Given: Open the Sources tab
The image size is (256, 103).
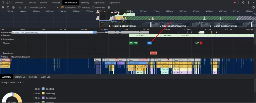Looking at the screenshot, I should click(x=43, y=2).
